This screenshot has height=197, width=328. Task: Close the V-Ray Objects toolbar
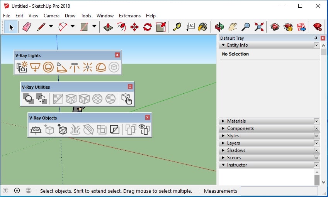[x=148, y=117]
